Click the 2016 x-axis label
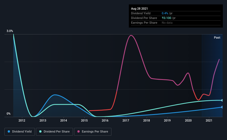 (105, 120)
